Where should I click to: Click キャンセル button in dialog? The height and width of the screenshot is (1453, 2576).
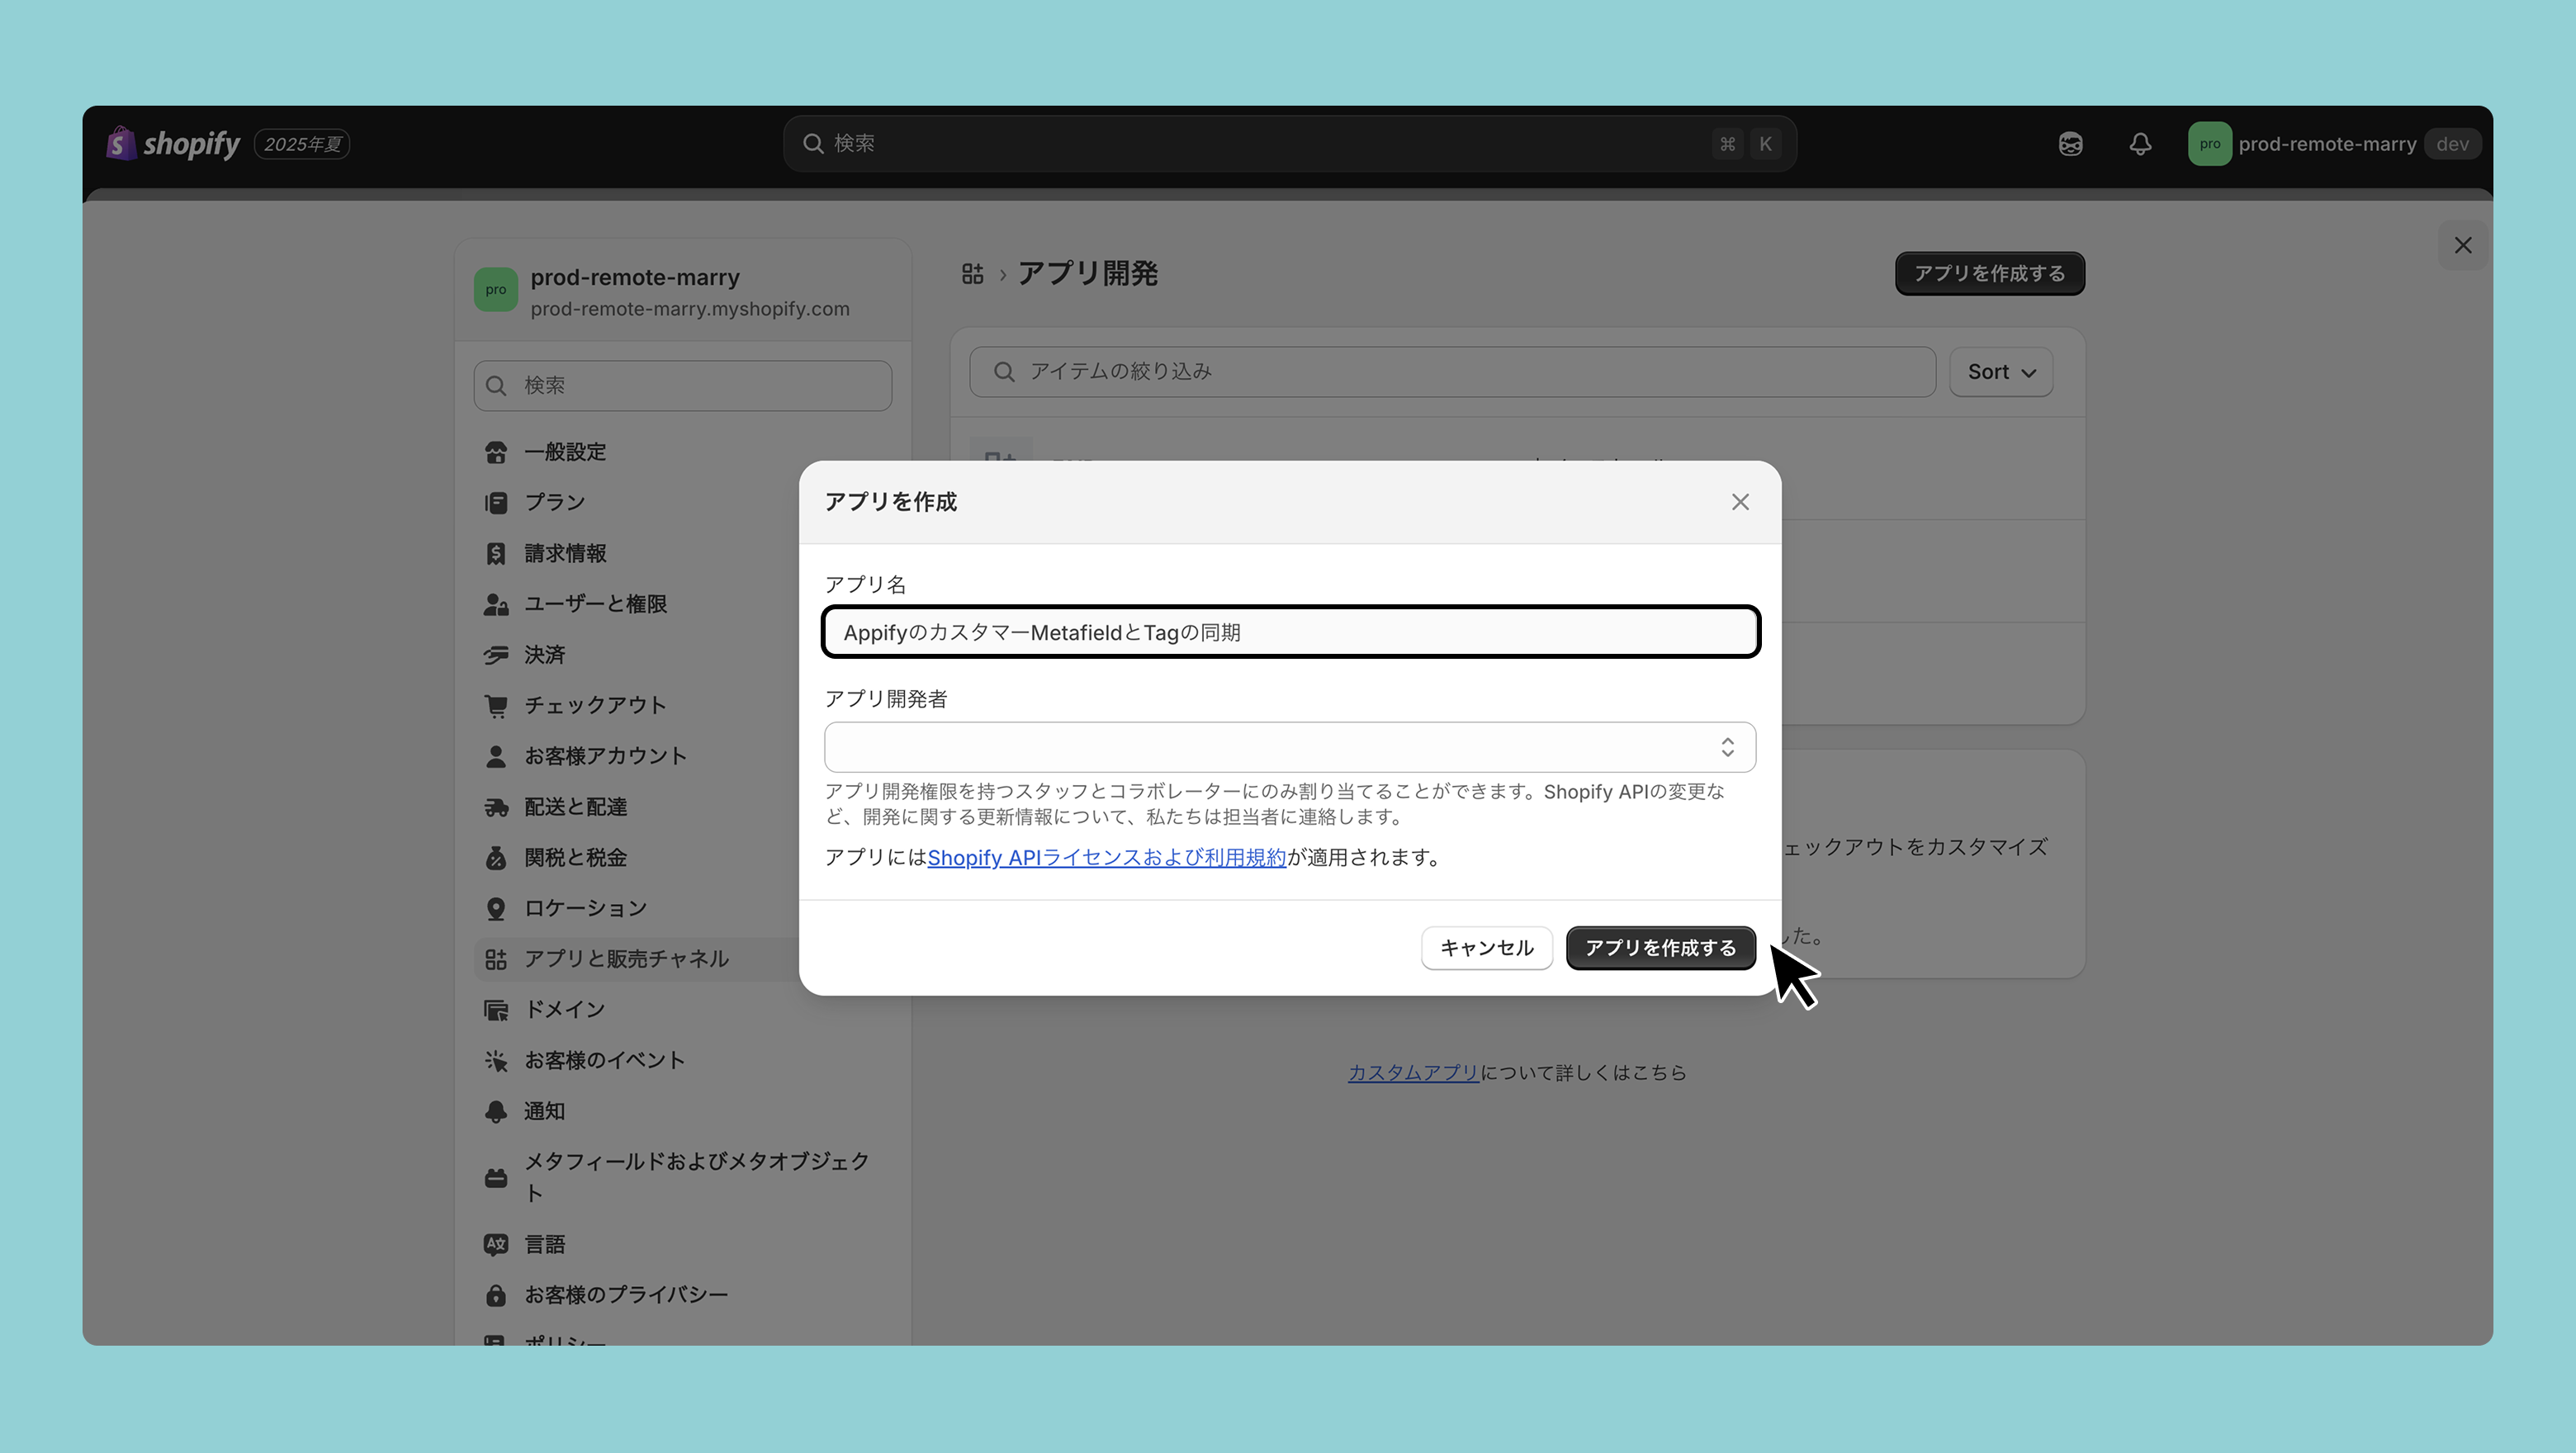click(x=1486, y=948)
